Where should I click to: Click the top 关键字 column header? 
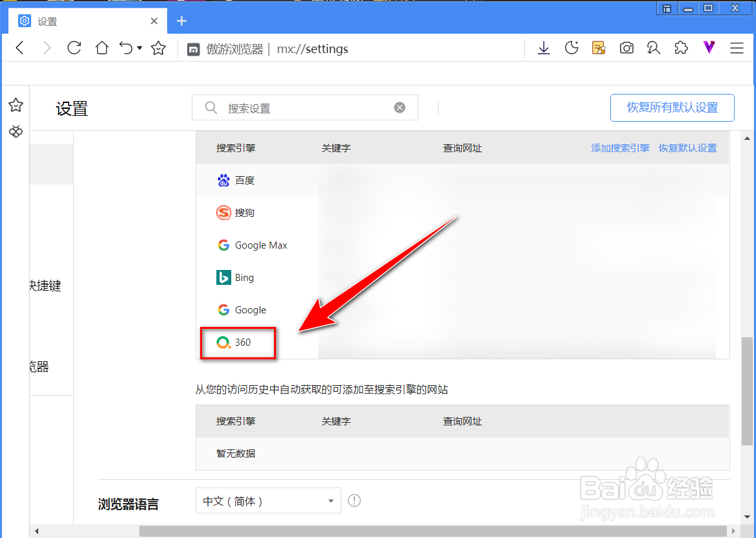point(336,148)
